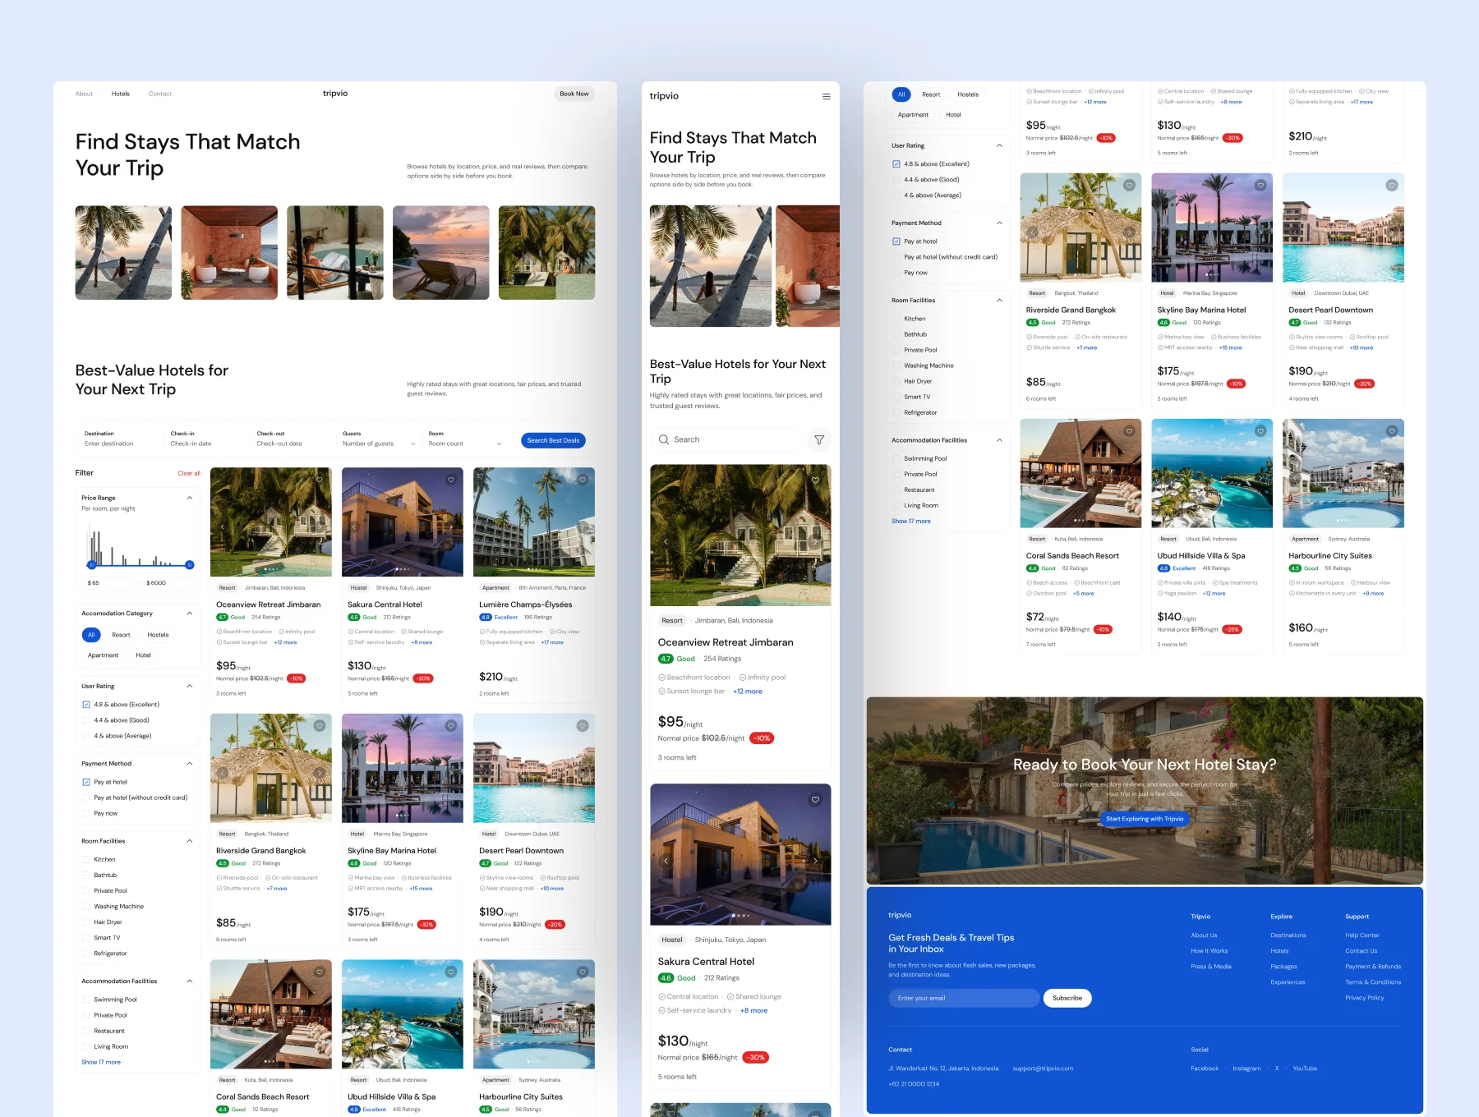
Task: Select Apartment category chip in footer mockup
Action: 913,115
